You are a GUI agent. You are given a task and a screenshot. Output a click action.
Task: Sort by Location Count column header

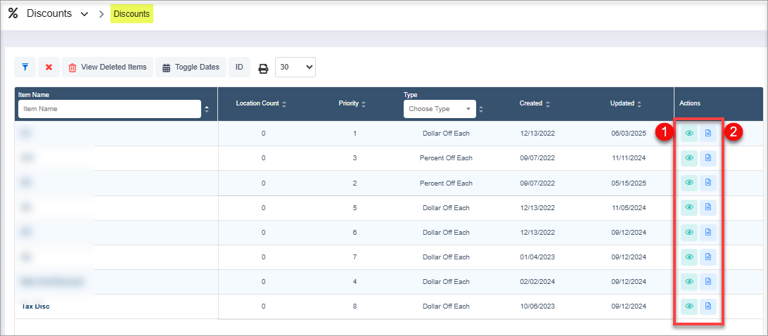click(x=261, y=103)
